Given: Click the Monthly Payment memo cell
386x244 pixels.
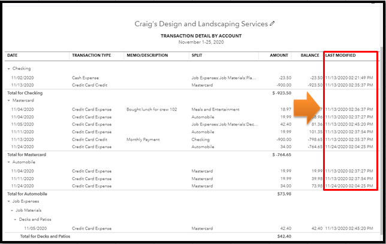Looking at the screenshot, I should (143, 139).
